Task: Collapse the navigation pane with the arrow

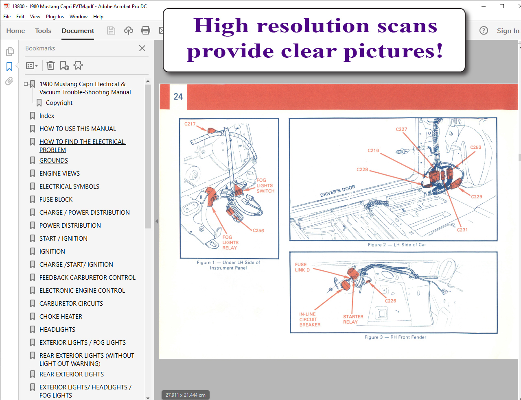Action: point(157,222)
